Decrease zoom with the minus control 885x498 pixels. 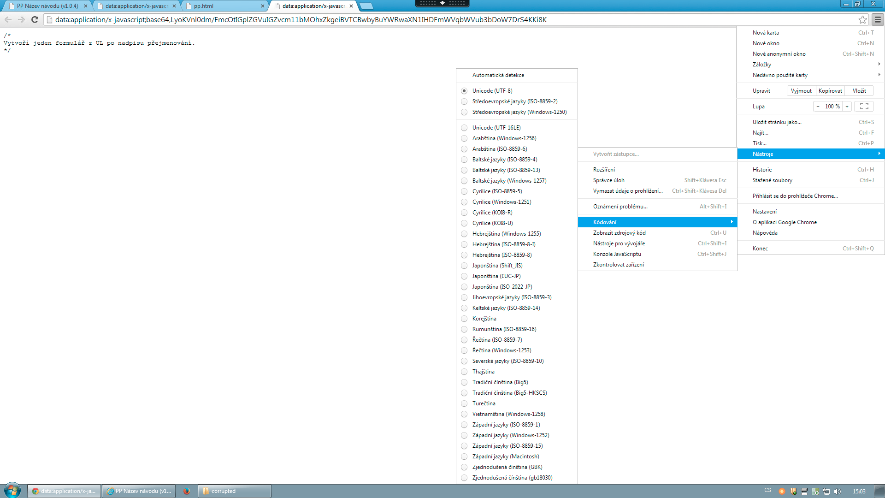[818, 106]
